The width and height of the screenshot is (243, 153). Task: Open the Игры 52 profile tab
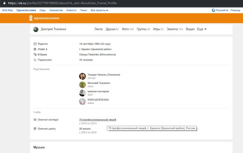[x=158, y=29]
